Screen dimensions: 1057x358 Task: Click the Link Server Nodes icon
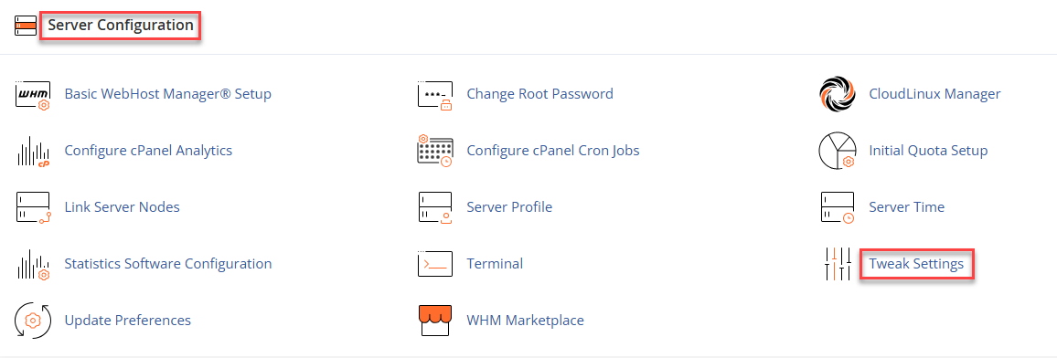point(32,207)
